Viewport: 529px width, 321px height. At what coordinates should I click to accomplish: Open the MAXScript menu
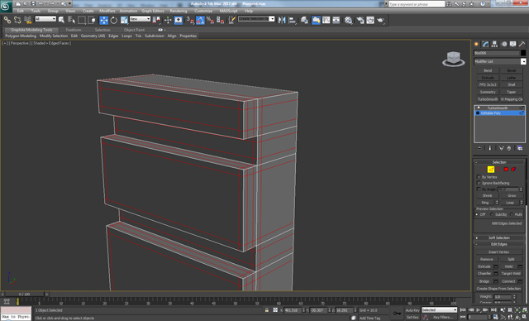(x=228, y=11)
